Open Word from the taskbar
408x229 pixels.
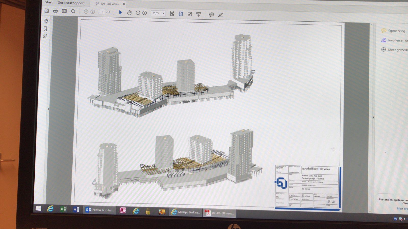coord(76,210)
